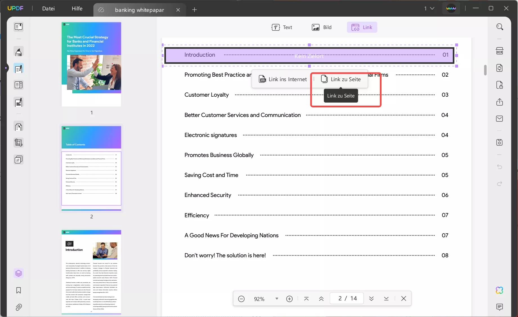The width and height of the screenshot is (518, 317).
Task: Zoom in with the plus icon
Action: [x=290, y=299]
